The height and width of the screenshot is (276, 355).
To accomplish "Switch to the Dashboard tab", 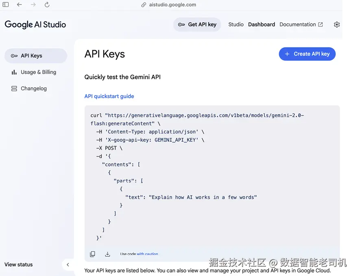I will pos(261,24).
